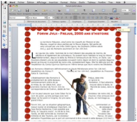Open the Insertion menu

[53, 2]
